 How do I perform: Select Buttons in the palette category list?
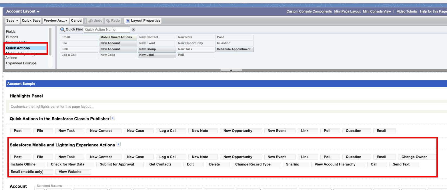pyautogui.click(x=12, y=37)
